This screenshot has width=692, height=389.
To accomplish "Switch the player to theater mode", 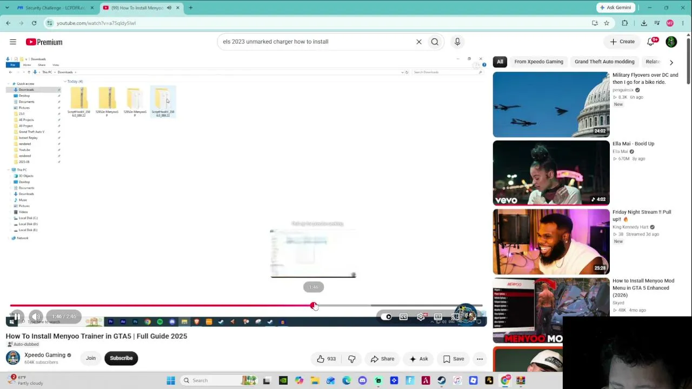I will pos(438,317).
